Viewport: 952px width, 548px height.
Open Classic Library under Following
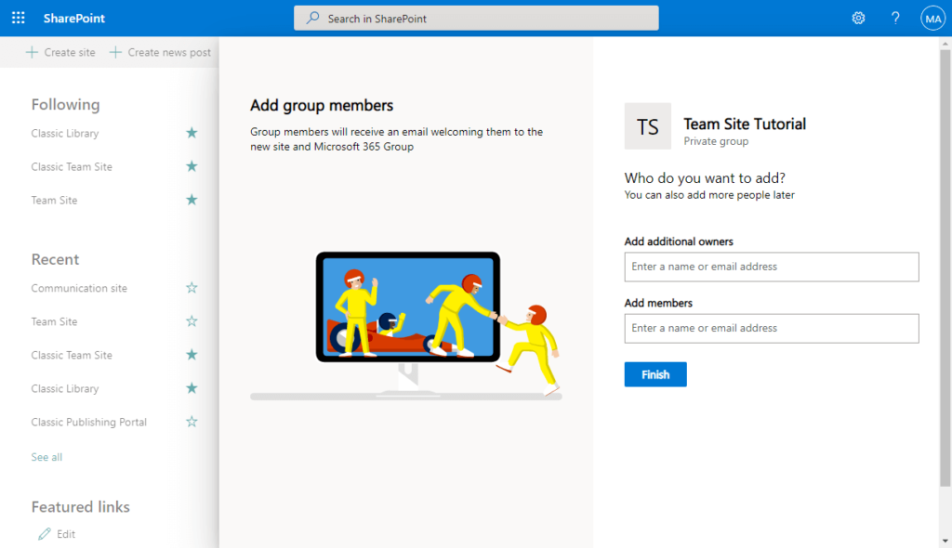click(x=65, y=133)
